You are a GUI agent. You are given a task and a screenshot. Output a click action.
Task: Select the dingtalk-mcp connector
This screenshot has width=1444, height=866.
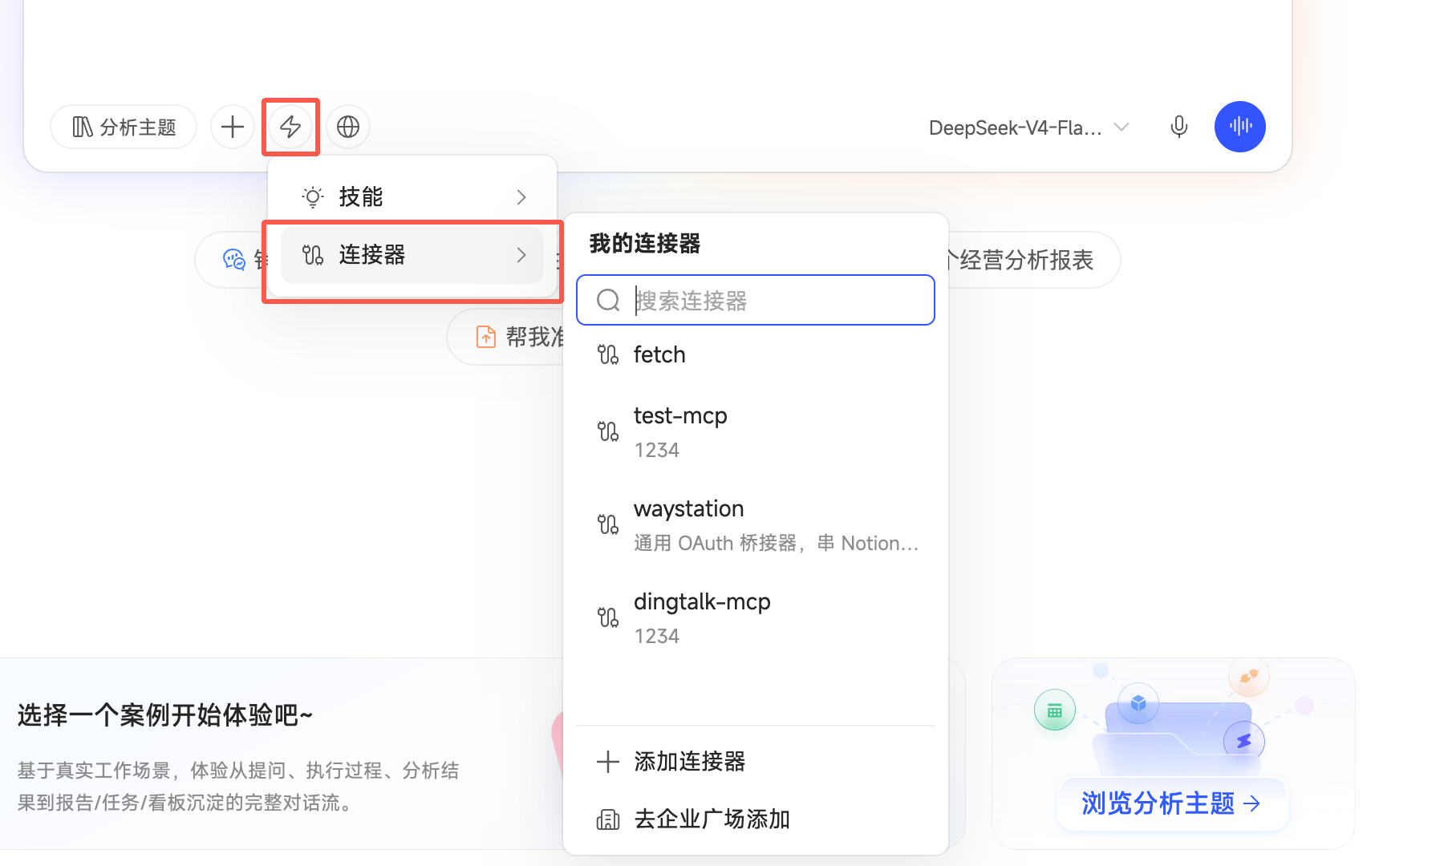click(756, 618)
